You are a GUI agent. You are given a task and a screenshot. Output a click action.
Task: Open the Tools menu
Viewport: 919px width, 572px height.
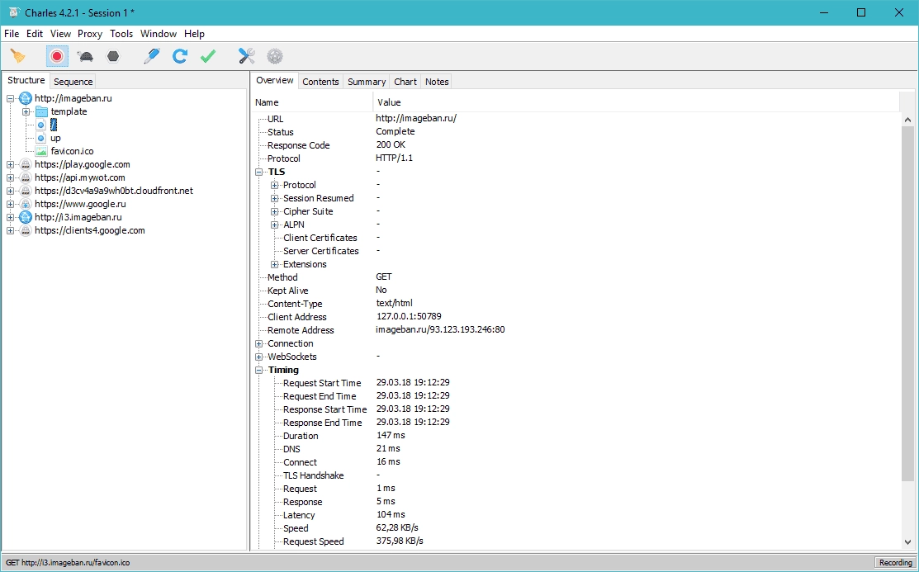(x=121, y=33)
